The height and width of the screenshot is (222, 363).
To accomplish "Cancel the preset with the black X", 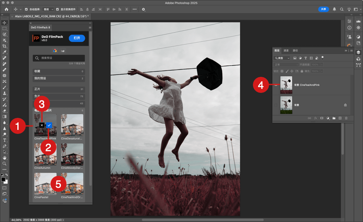I will 42,125.
